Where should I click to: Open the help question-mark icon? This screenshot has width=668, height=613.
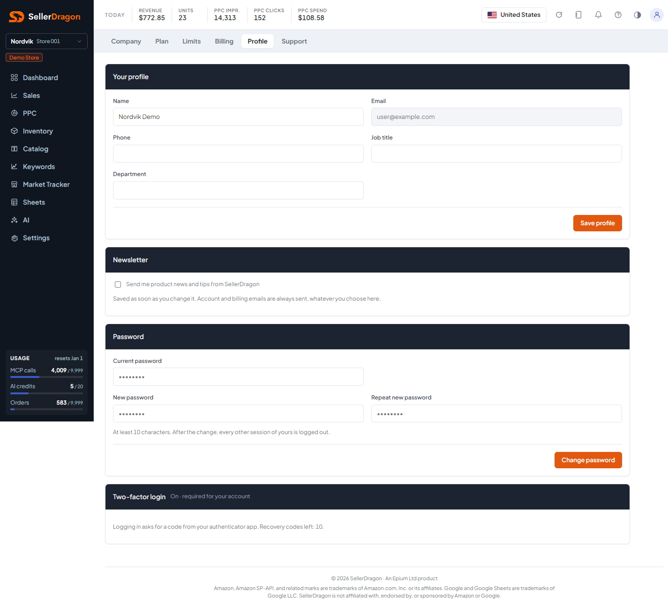pos(618,15)
